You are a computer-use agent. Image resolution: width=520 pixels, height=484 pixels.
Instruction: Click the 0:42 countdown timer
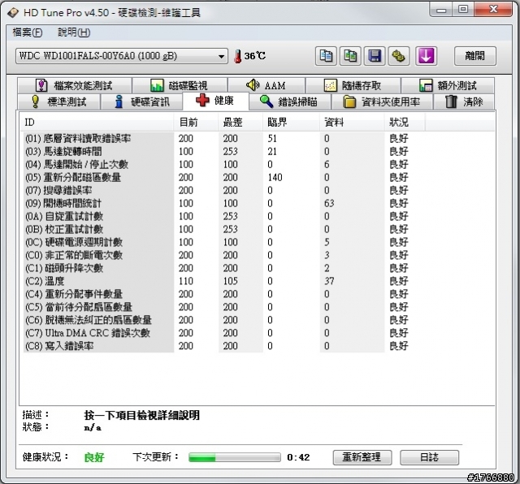tap(298, 457)
